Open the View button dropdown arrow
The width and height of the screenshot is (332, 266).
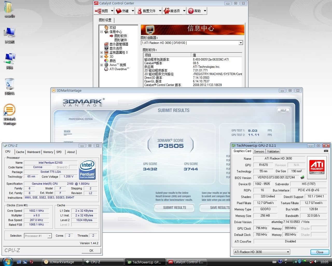112,11
